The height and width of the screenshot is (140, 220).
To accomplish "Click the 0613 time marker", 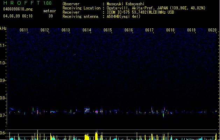I will coord(66,30).
